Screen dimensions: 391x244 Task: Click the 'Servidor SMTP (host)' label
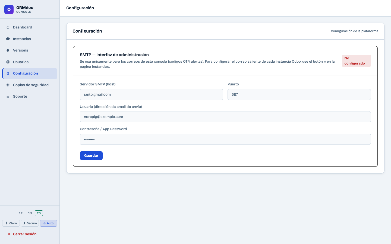[98, 84]
